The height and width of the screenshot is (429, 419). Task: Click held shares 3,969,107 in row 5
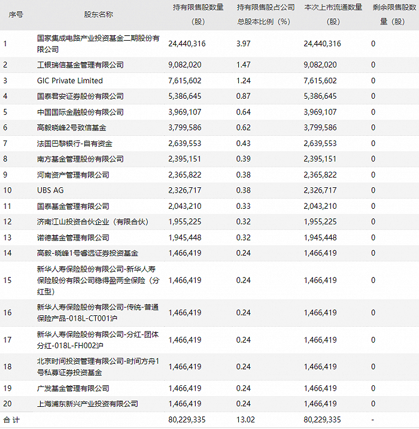click(x=185, y=112)
